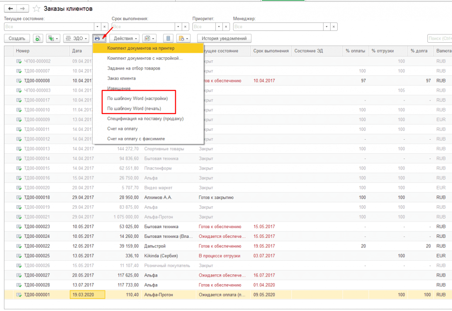Screen dimensions: 452x311
Task: Clear the Текущее состояние filter
Action: click(x=105, y=27)
